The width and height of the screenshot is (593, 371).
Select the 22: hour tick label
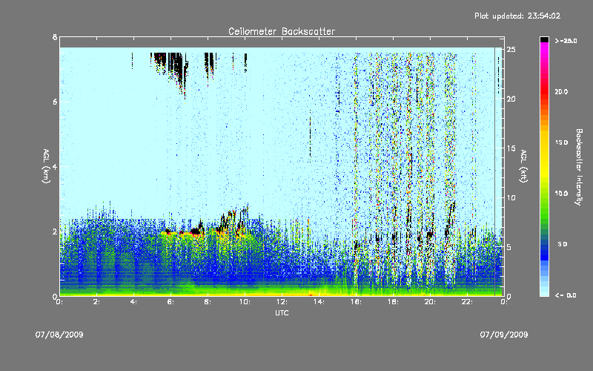[467, 302]
